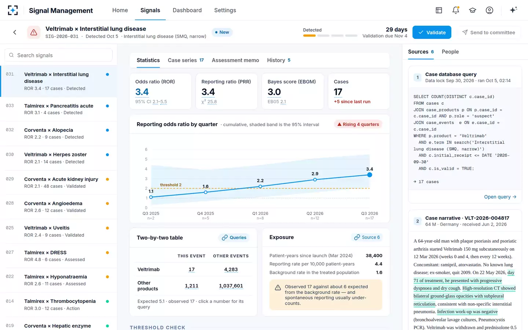Screen dimensions: 528x330
Task: Open the graduation cap learning icon
Action: pyautogui.click(x=473, y=10)
